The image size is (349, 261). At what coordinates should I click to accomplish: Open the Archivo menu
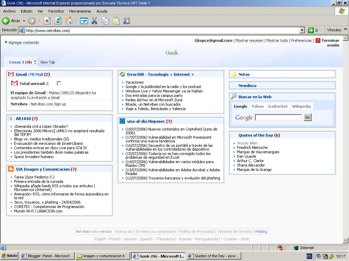[x=9, y=11]
